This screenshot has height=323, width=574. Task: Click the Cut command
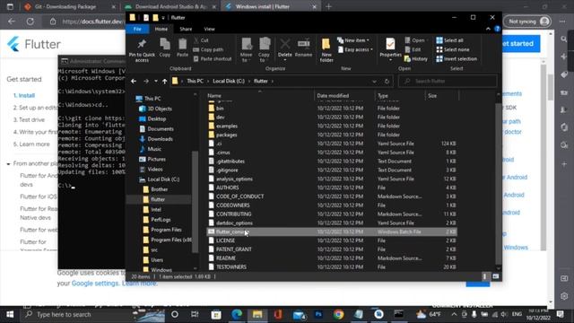click(x=201, y=40)
